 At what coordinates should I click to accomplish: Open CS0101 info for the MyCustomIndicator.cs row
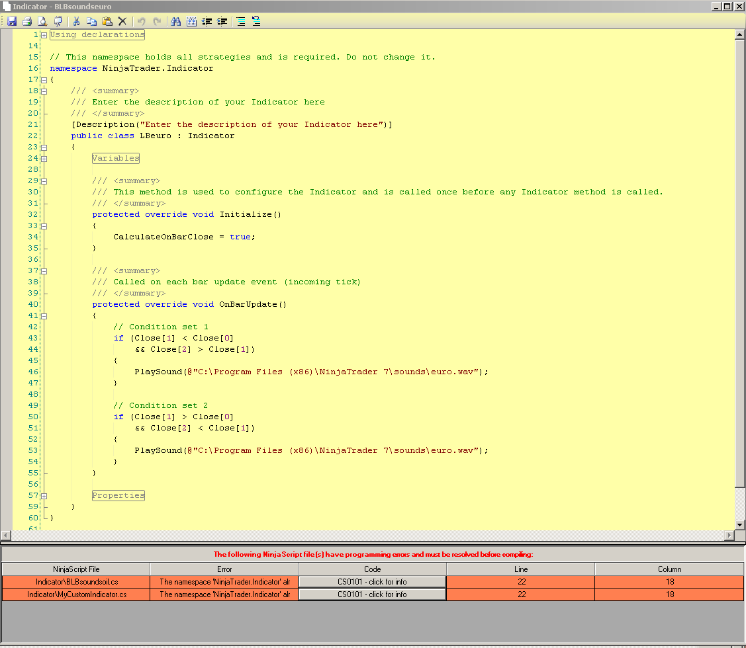(x=372, y=594)
